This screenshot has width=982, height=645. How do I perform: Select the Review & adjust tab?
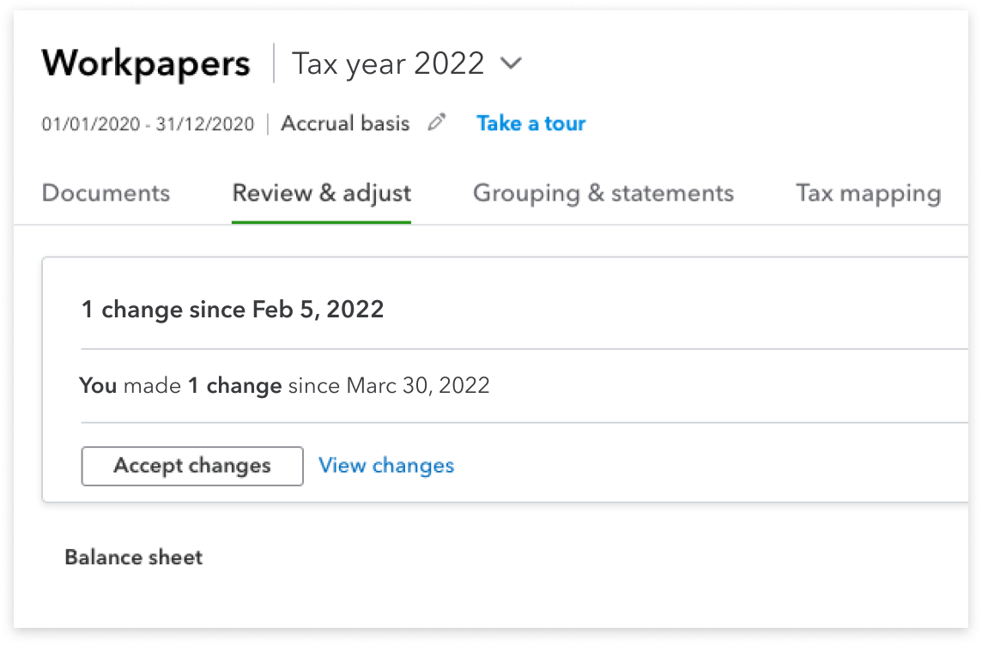click(x=321, y=193)
